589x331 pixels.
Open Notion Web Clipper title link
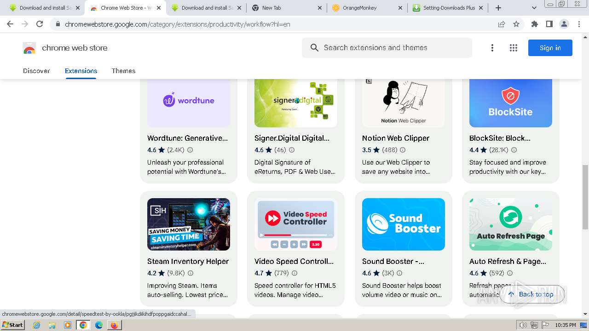click(x=395, y=138)
